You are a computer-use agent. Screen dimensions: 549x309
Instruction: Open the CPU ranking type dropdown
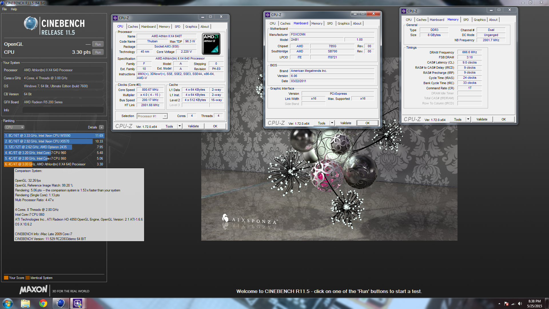tap(14, 127)
